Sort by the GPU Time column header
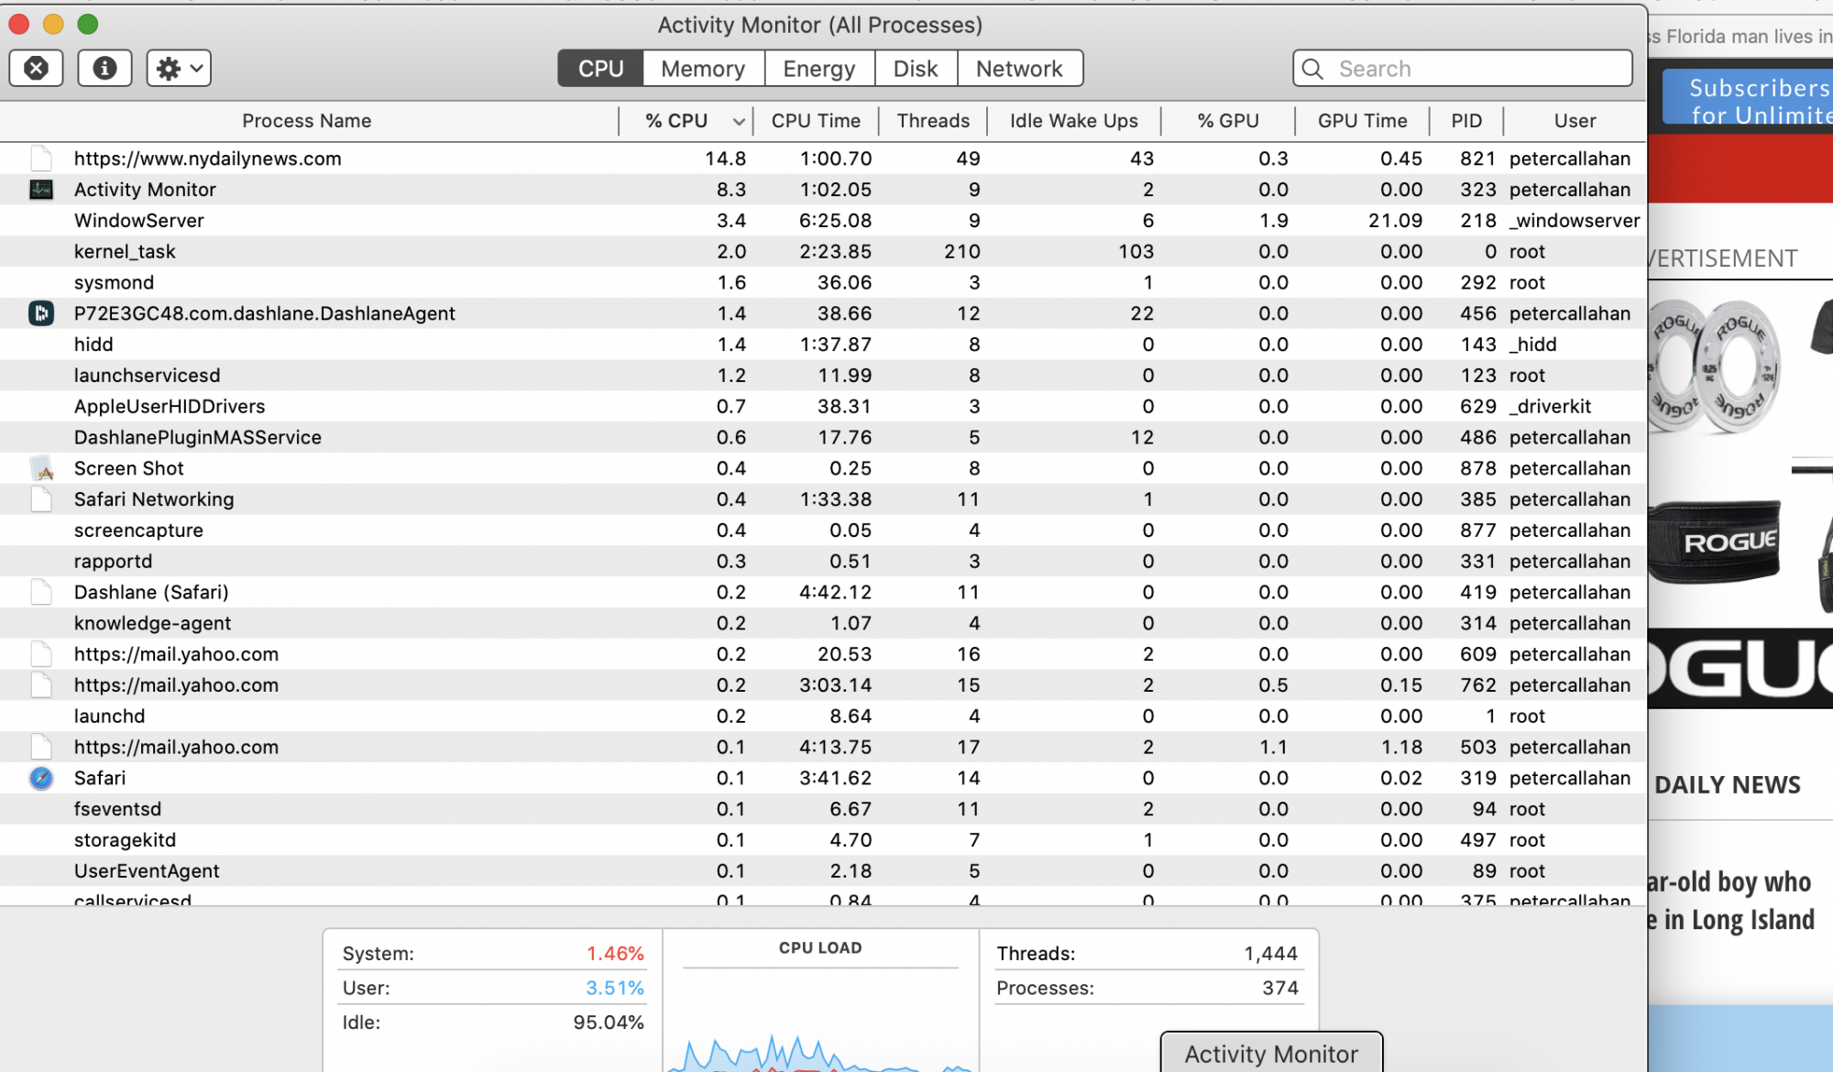The image size is (1833, 1072). pos(1363,121)
